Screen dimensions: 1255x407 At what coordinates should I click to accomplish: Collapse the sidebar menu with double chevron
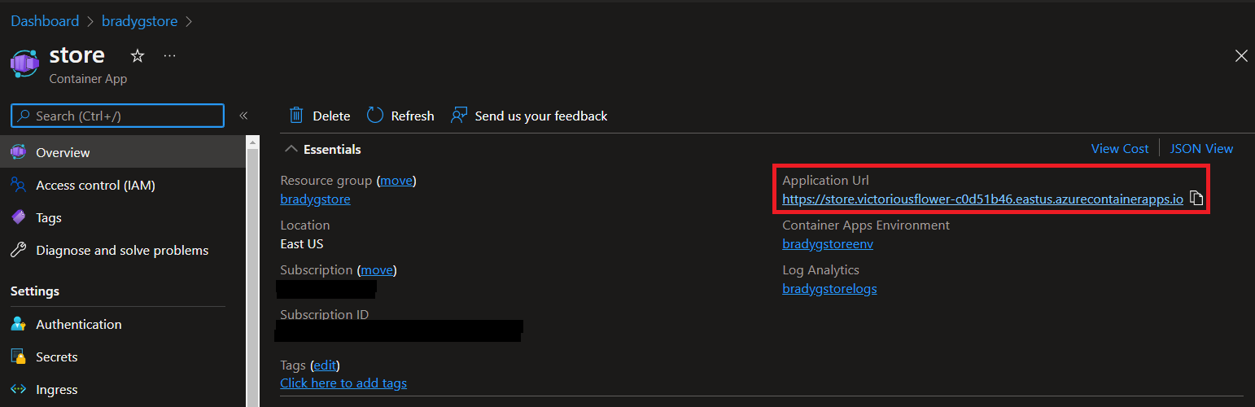[x=243, y=116]
